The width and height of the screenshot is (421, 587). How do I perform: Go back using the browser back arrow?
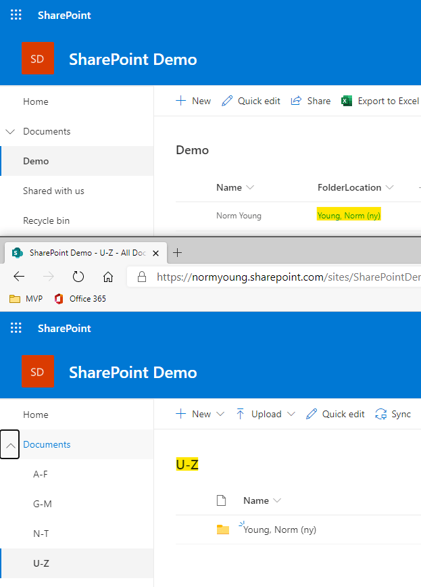(x=19, y=277)
